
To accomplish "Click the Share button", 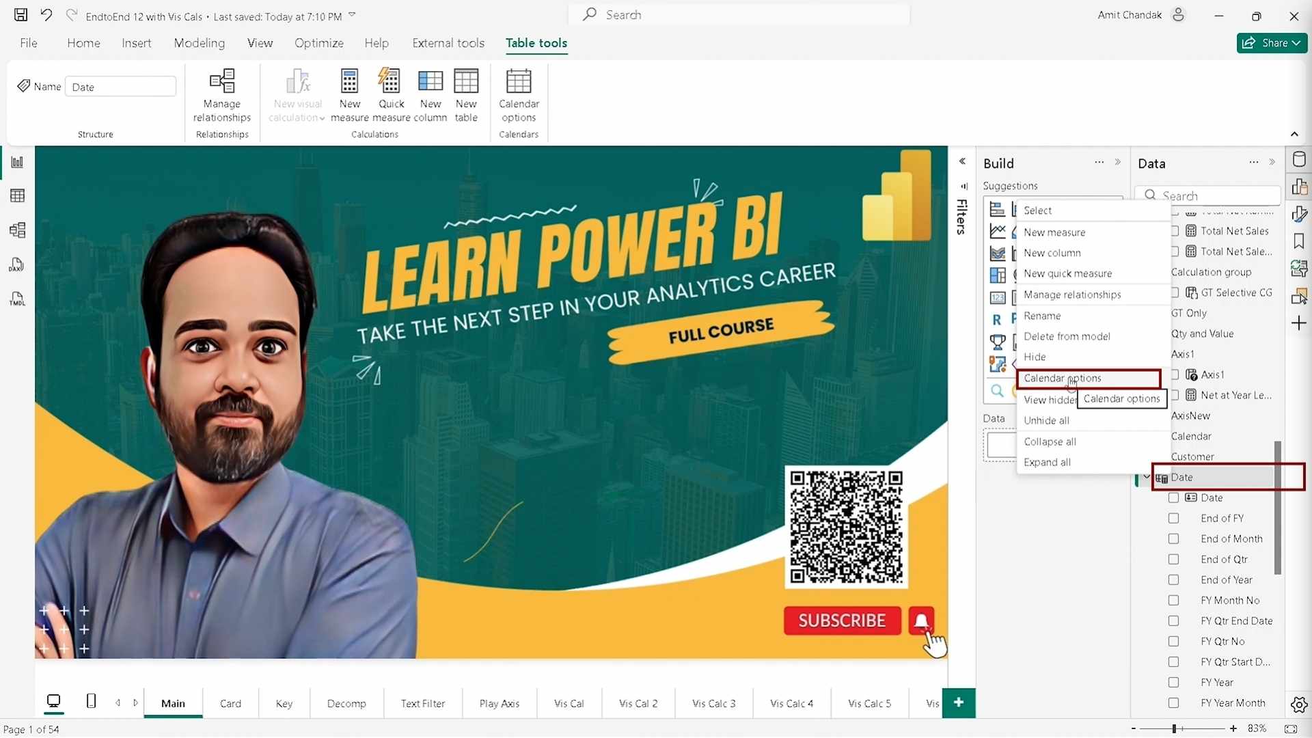I will point(1271,42).
